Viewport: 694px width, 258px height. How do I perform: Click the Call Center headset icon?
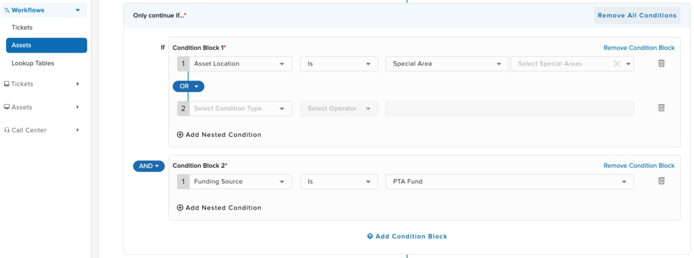(7, 130)
